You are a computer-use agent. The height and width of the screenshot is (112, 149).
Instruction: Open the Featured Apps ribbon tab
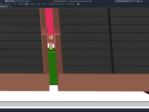pyautogui.click(x=70, y=4)
